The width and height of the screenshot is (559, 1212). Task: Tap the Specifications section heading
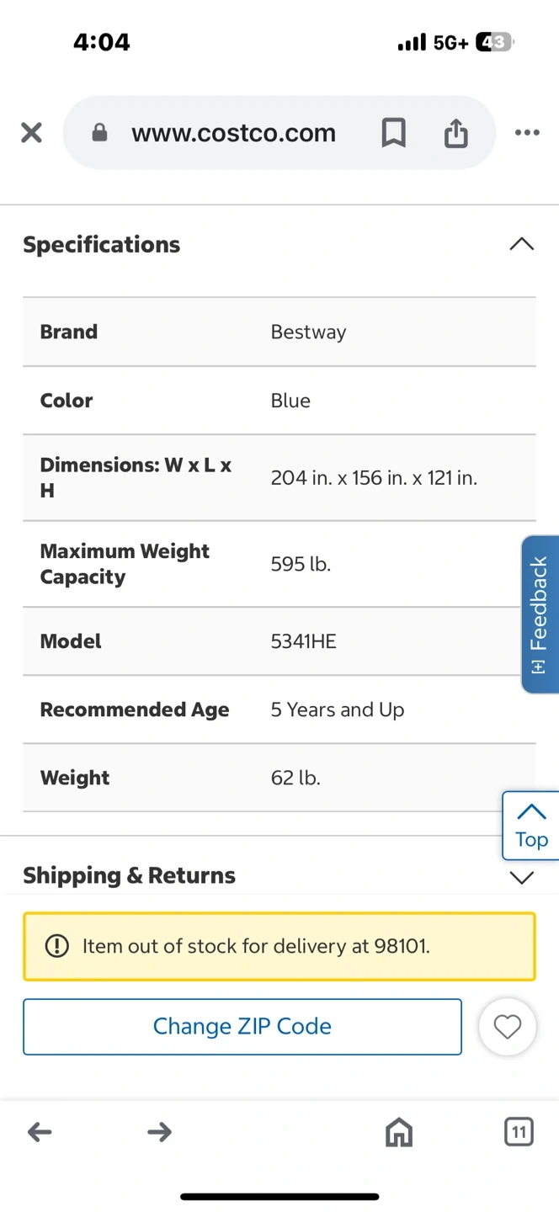[x=102, y=245]
